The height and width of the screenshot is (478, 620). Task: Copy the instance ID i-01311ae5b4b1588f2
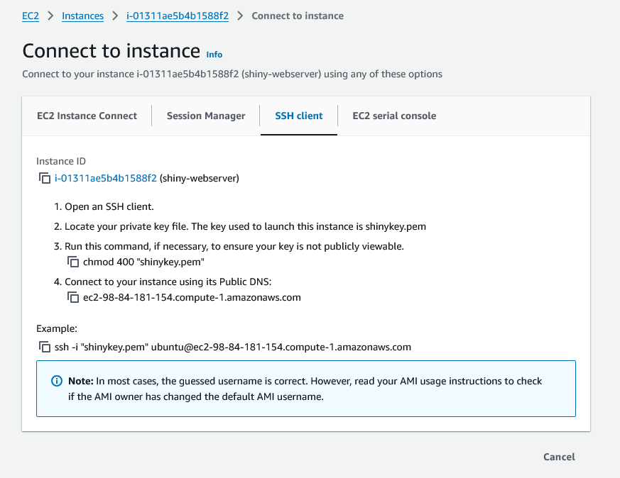click(45, 178)
